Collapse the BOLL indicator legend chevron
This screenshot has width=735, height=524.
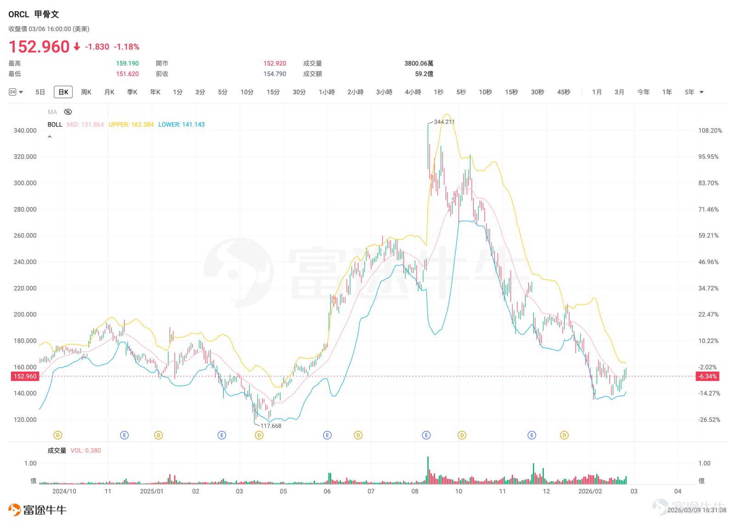pyautogui.click(x=50, y=137)
